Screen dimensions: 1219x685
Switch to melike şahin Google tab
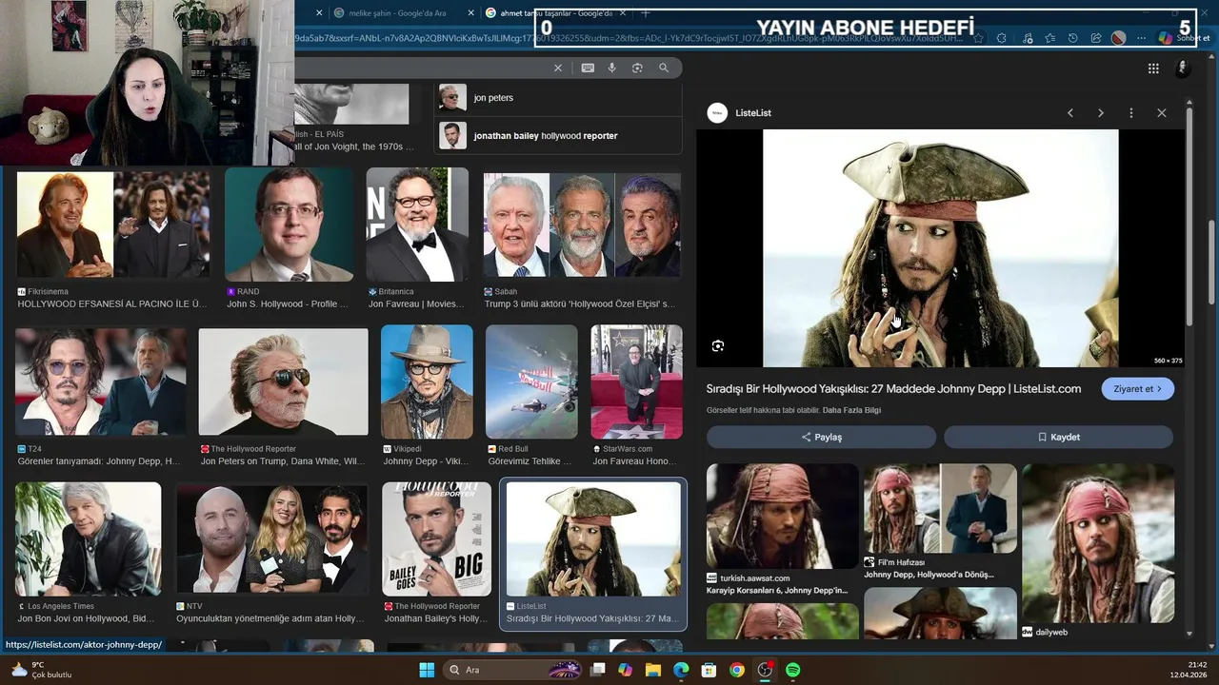coord(398,13)
